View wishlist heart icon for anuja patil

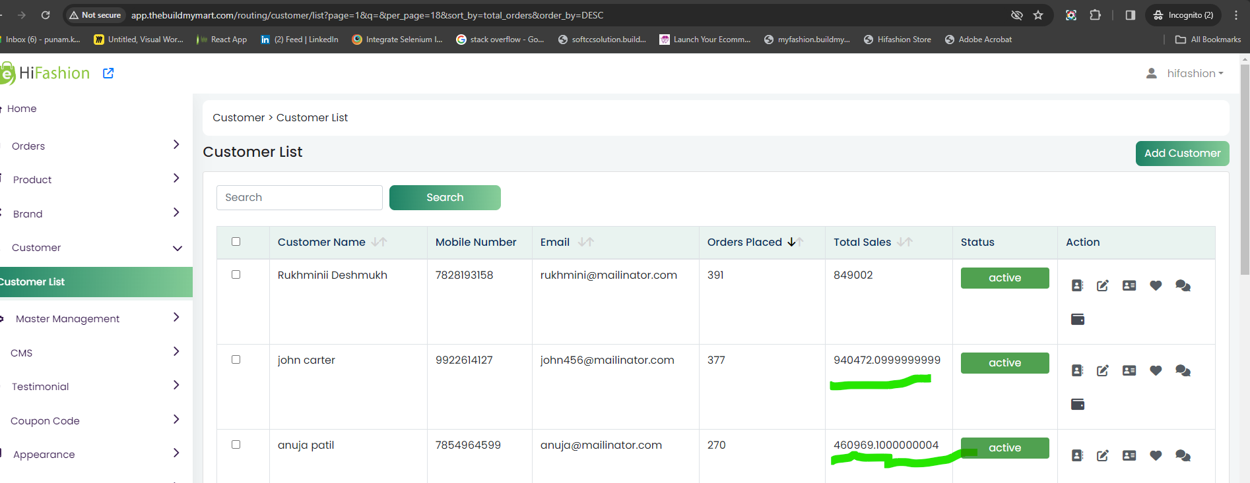point(1156,455)
